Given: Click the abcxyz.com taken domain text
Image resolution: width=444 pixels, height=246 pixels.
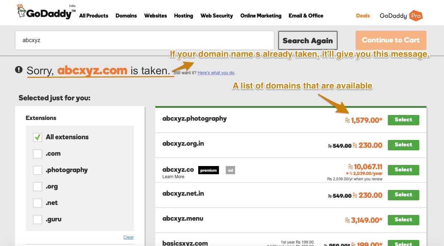Looking at the screenshot, I should (92, 70).
